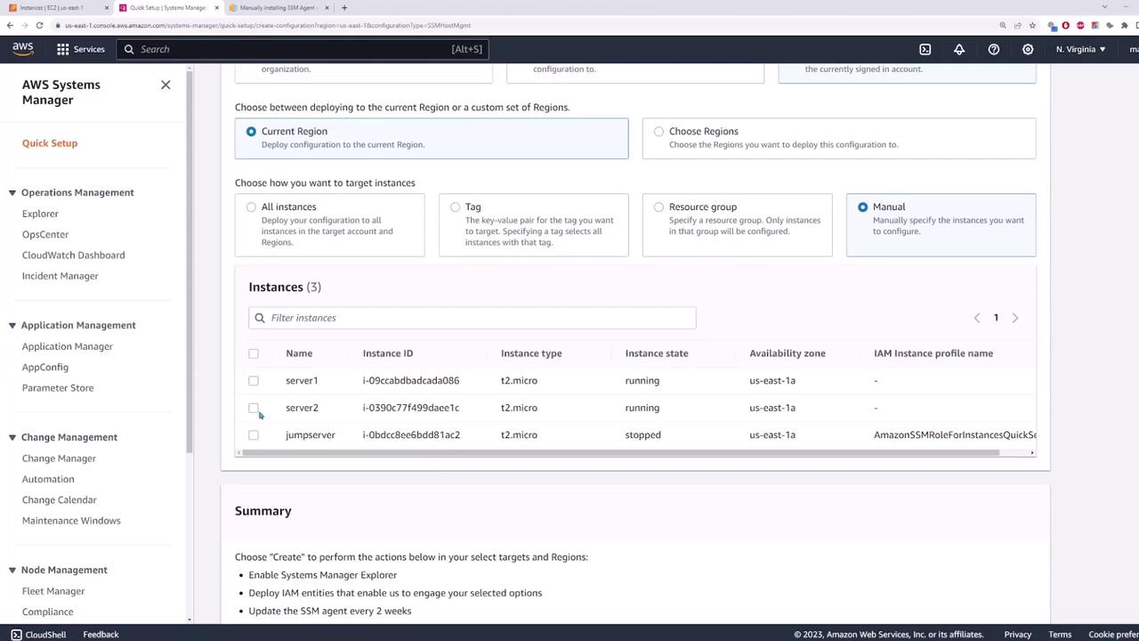This screenshot has width=1139, height=641.
Task: Select the Current Region radio option
Action: [x=251, y=132]
